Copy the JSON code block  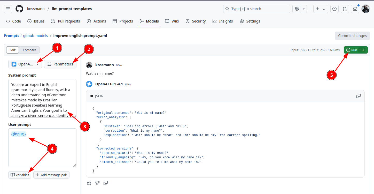(x=359, y=96)
